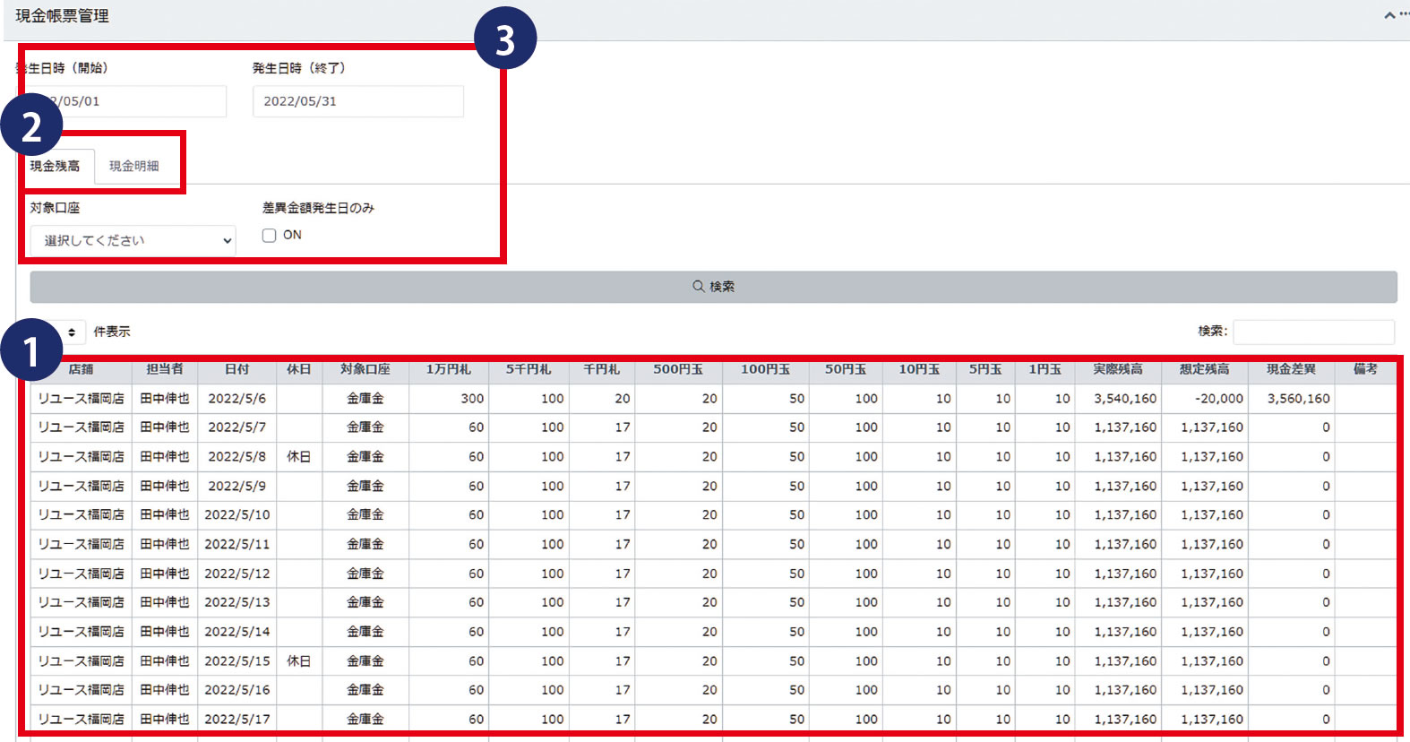1410x742 pixels.
Task: Sort by 担当者 column header
Action: coord(165,369)
